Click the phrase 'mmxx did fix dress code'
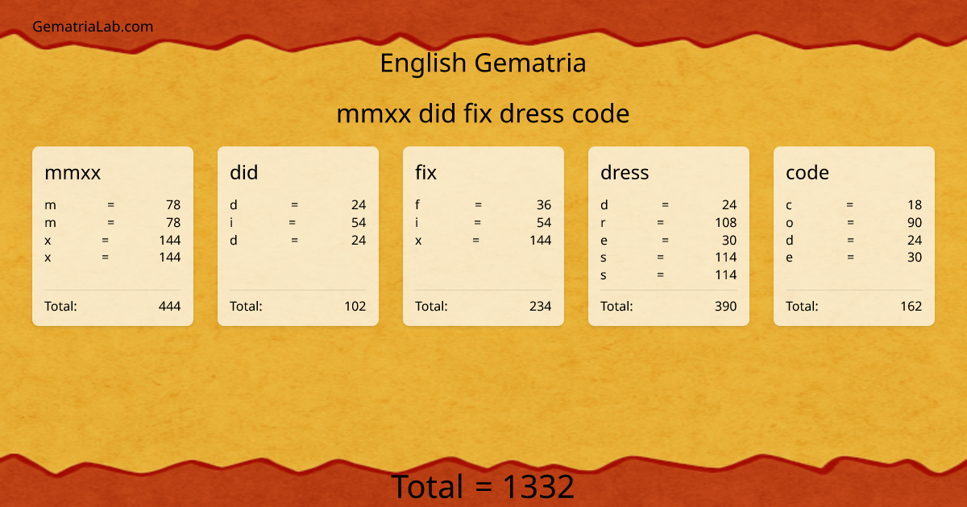The width and height of the screenshot is (967, 507). point(483,113)
